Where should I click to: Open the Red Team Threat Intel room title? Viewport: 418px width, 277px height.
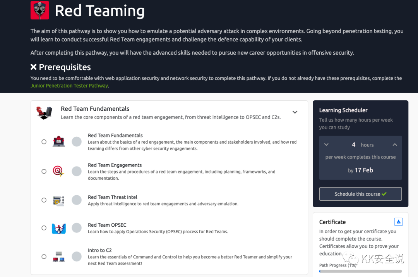tap(113, 197)
